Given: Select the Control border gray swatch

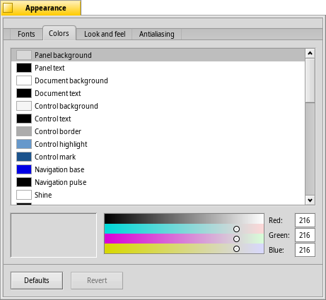Looking at the screenshot, I should click(24, 131).
